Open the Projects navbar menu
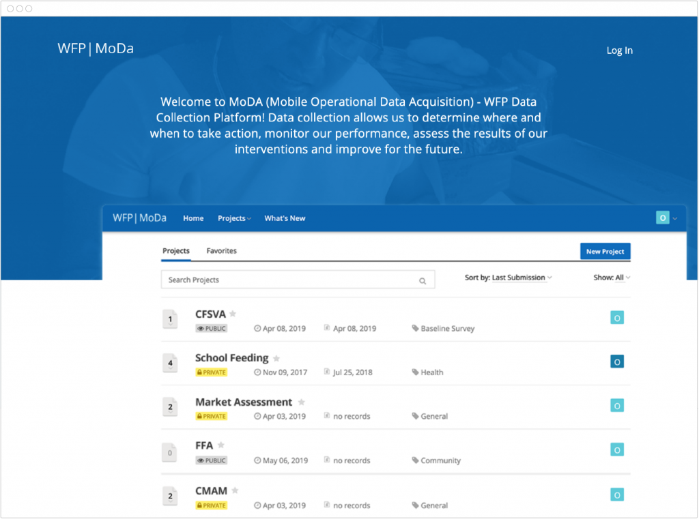 pos(235,218)
